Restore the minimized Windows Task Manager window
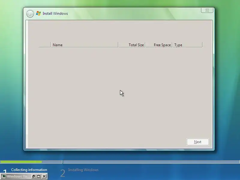The image size is (240, 180). [33, 176]
